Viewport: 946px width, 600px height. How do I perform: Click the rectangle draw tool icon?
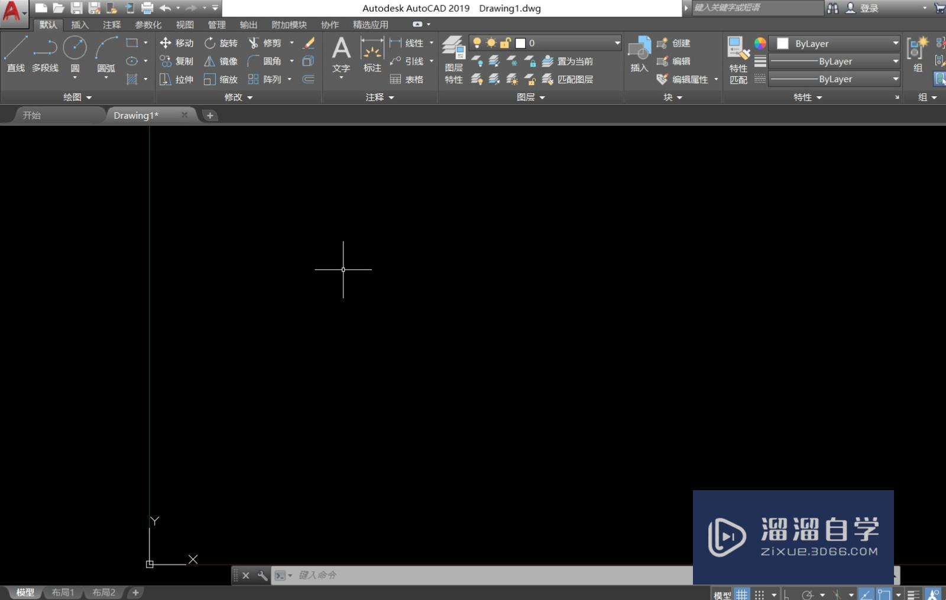(x=132, y=43)
